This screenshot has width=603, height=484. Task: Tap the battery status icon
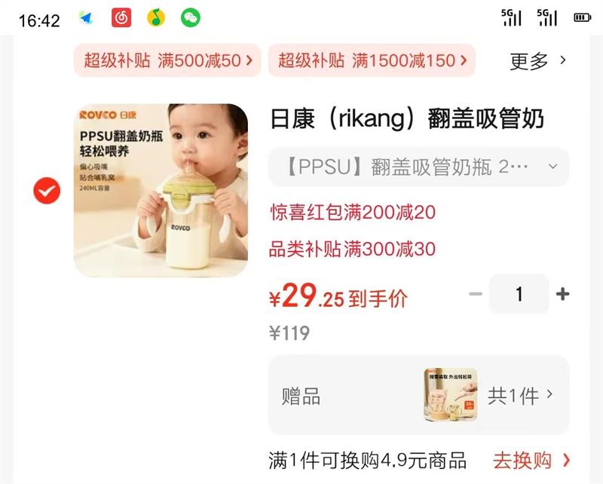pyautogui.click(x=582, y=17)
